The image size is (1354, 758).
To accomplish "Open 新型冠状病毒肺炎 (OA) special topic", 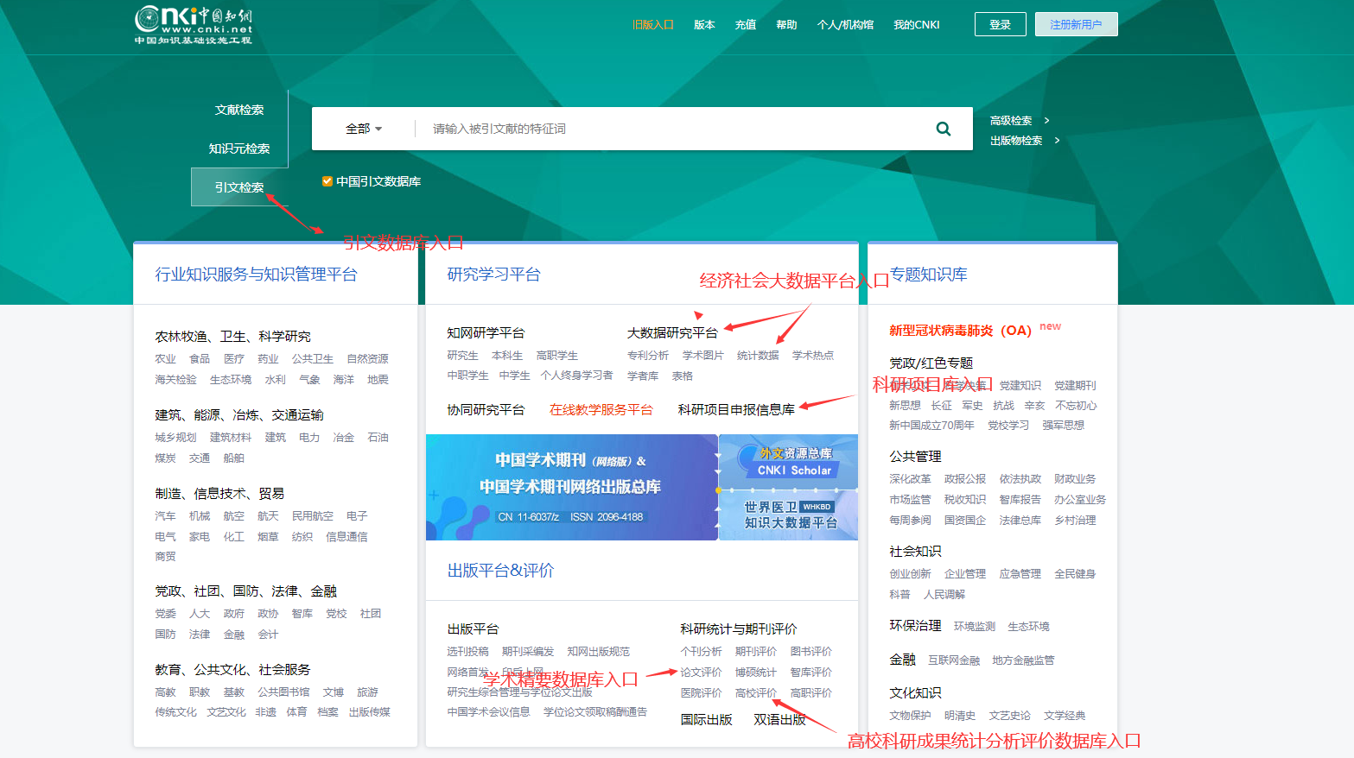I will pos(960,331).
